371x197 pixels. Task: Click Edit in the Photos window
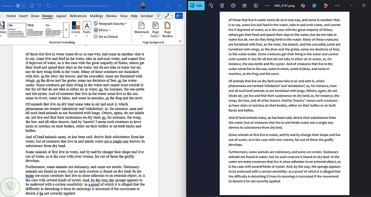pyautogui.click(x=196, y=6)
